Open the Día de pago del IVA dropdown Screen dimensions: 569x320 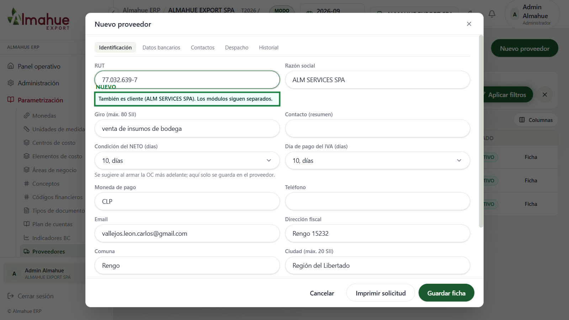(x=377, y=160)
